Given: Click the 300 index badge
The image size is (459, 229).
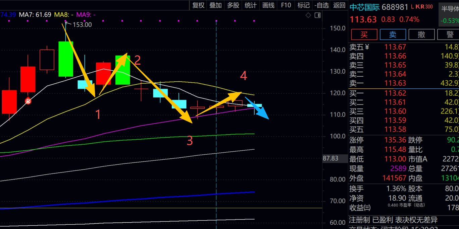Looking at the screenshot, I should tap(429, 7).
